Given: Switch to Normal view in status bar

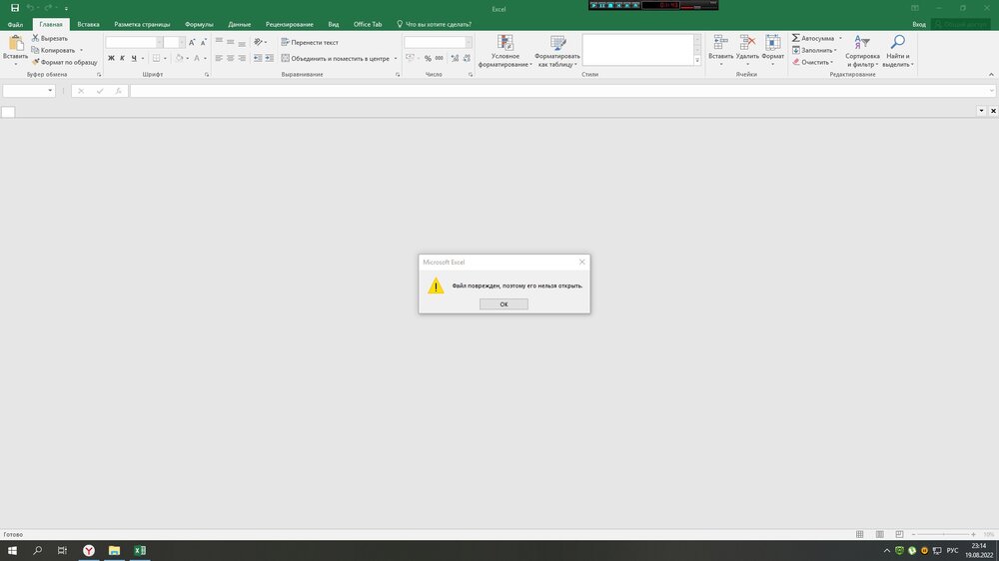Looking at the screenshot, I should coord(859,534).
